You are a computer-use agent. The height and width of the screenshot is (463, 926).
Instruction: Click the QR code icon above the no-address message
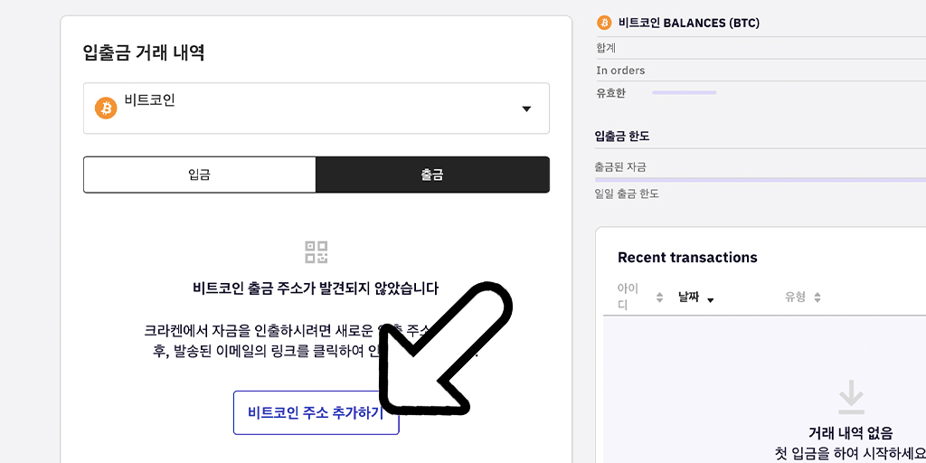[x=316, y=252]
